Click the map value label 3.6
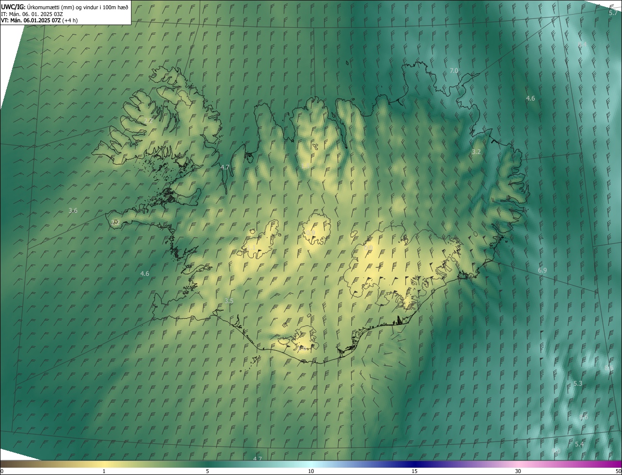Screen dimensions: 622x475 [x=73, y=210]
